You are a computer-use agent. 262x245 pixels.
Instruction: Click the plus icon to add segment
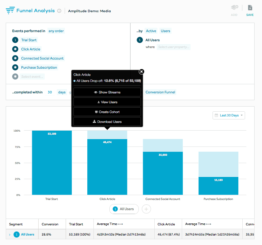146,209
